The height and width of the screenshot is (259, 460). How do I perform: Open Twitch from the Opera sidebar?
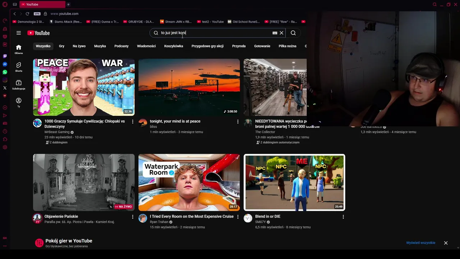click(x=5, y=56)
